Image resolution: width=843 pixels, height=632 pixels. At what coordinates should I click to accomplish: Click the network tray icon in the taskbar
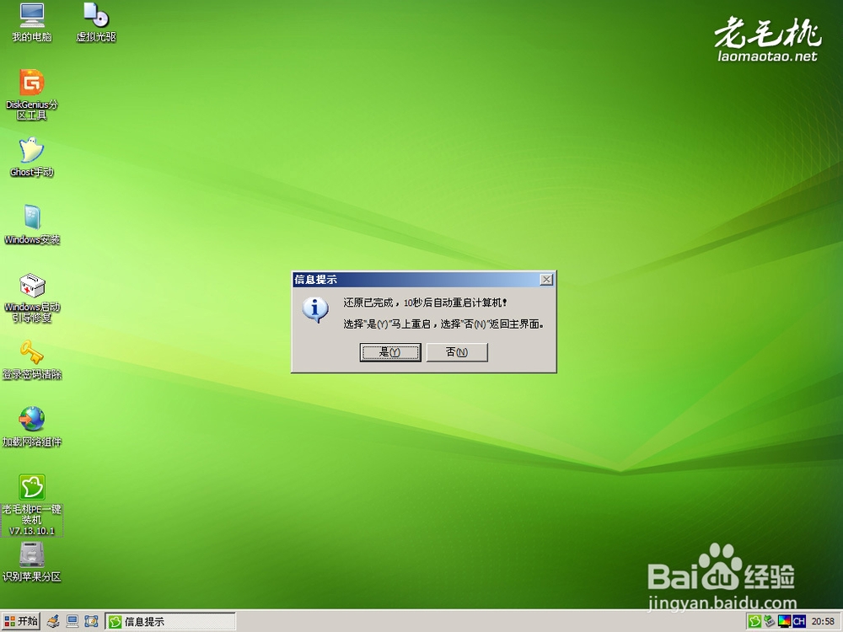(770, 621)
